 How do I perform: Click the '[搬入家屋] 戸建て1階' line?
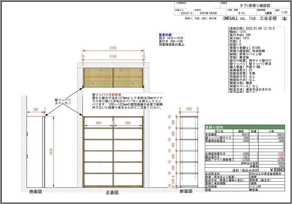click(245, 67)
